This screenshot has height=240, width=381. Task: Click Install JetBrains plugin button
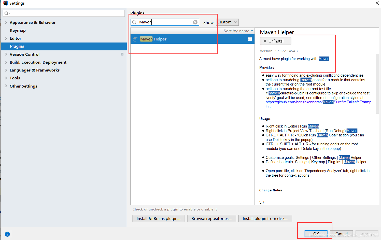[158, 218]
